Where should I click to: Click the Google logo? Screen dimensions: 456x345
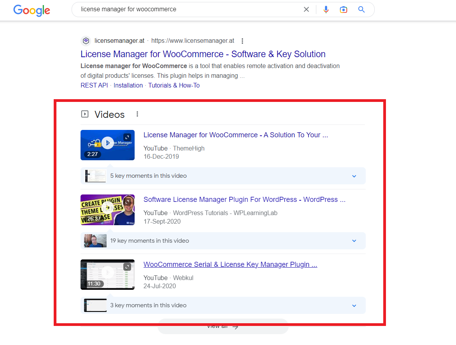click(32, 10)
